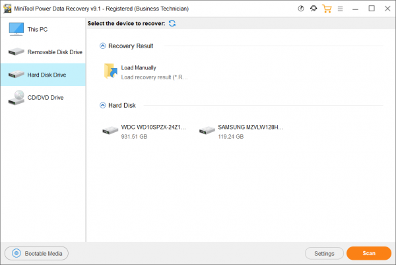Open the Settings button

tap(324, 253)
